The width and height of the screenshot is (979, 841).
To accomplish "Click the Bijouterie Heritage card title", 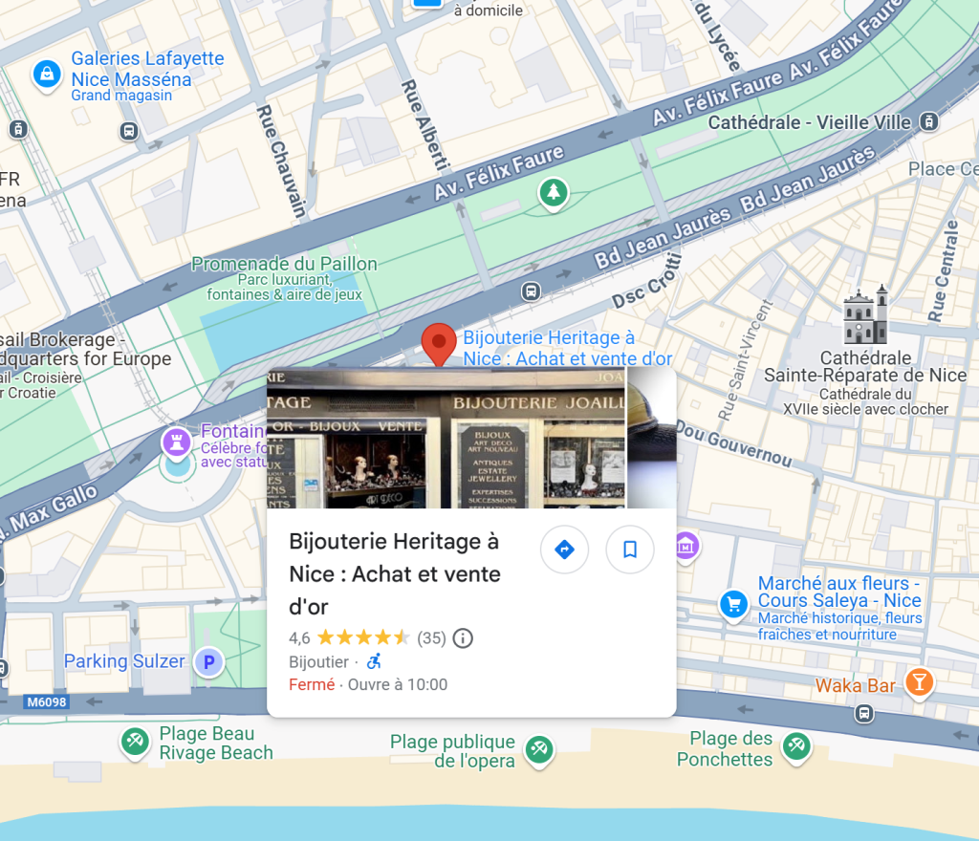I will [395, 574].
